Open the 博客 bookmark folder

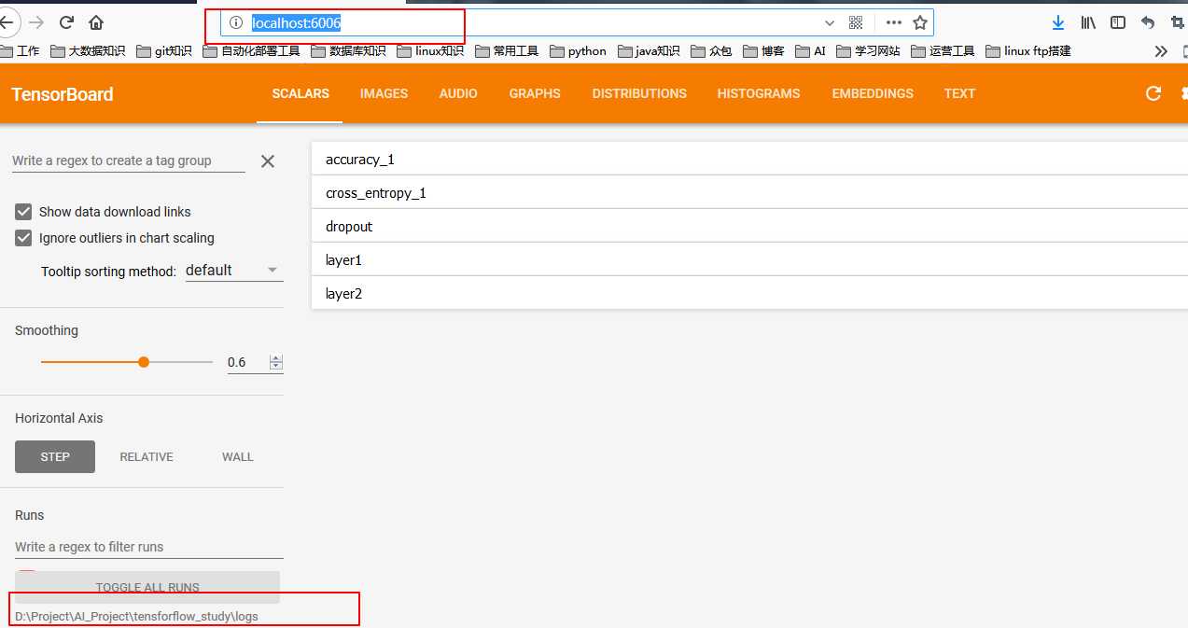click(764, 51)
